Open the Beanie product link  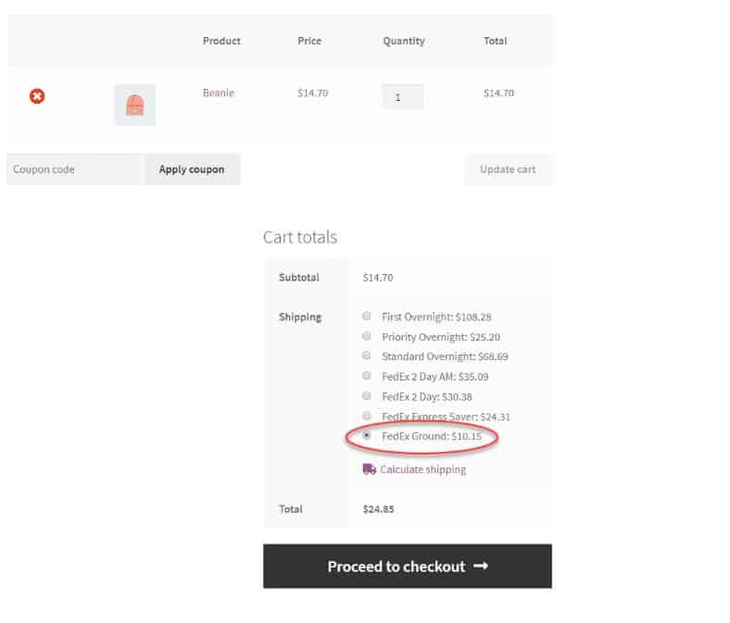tap(219, 93)
